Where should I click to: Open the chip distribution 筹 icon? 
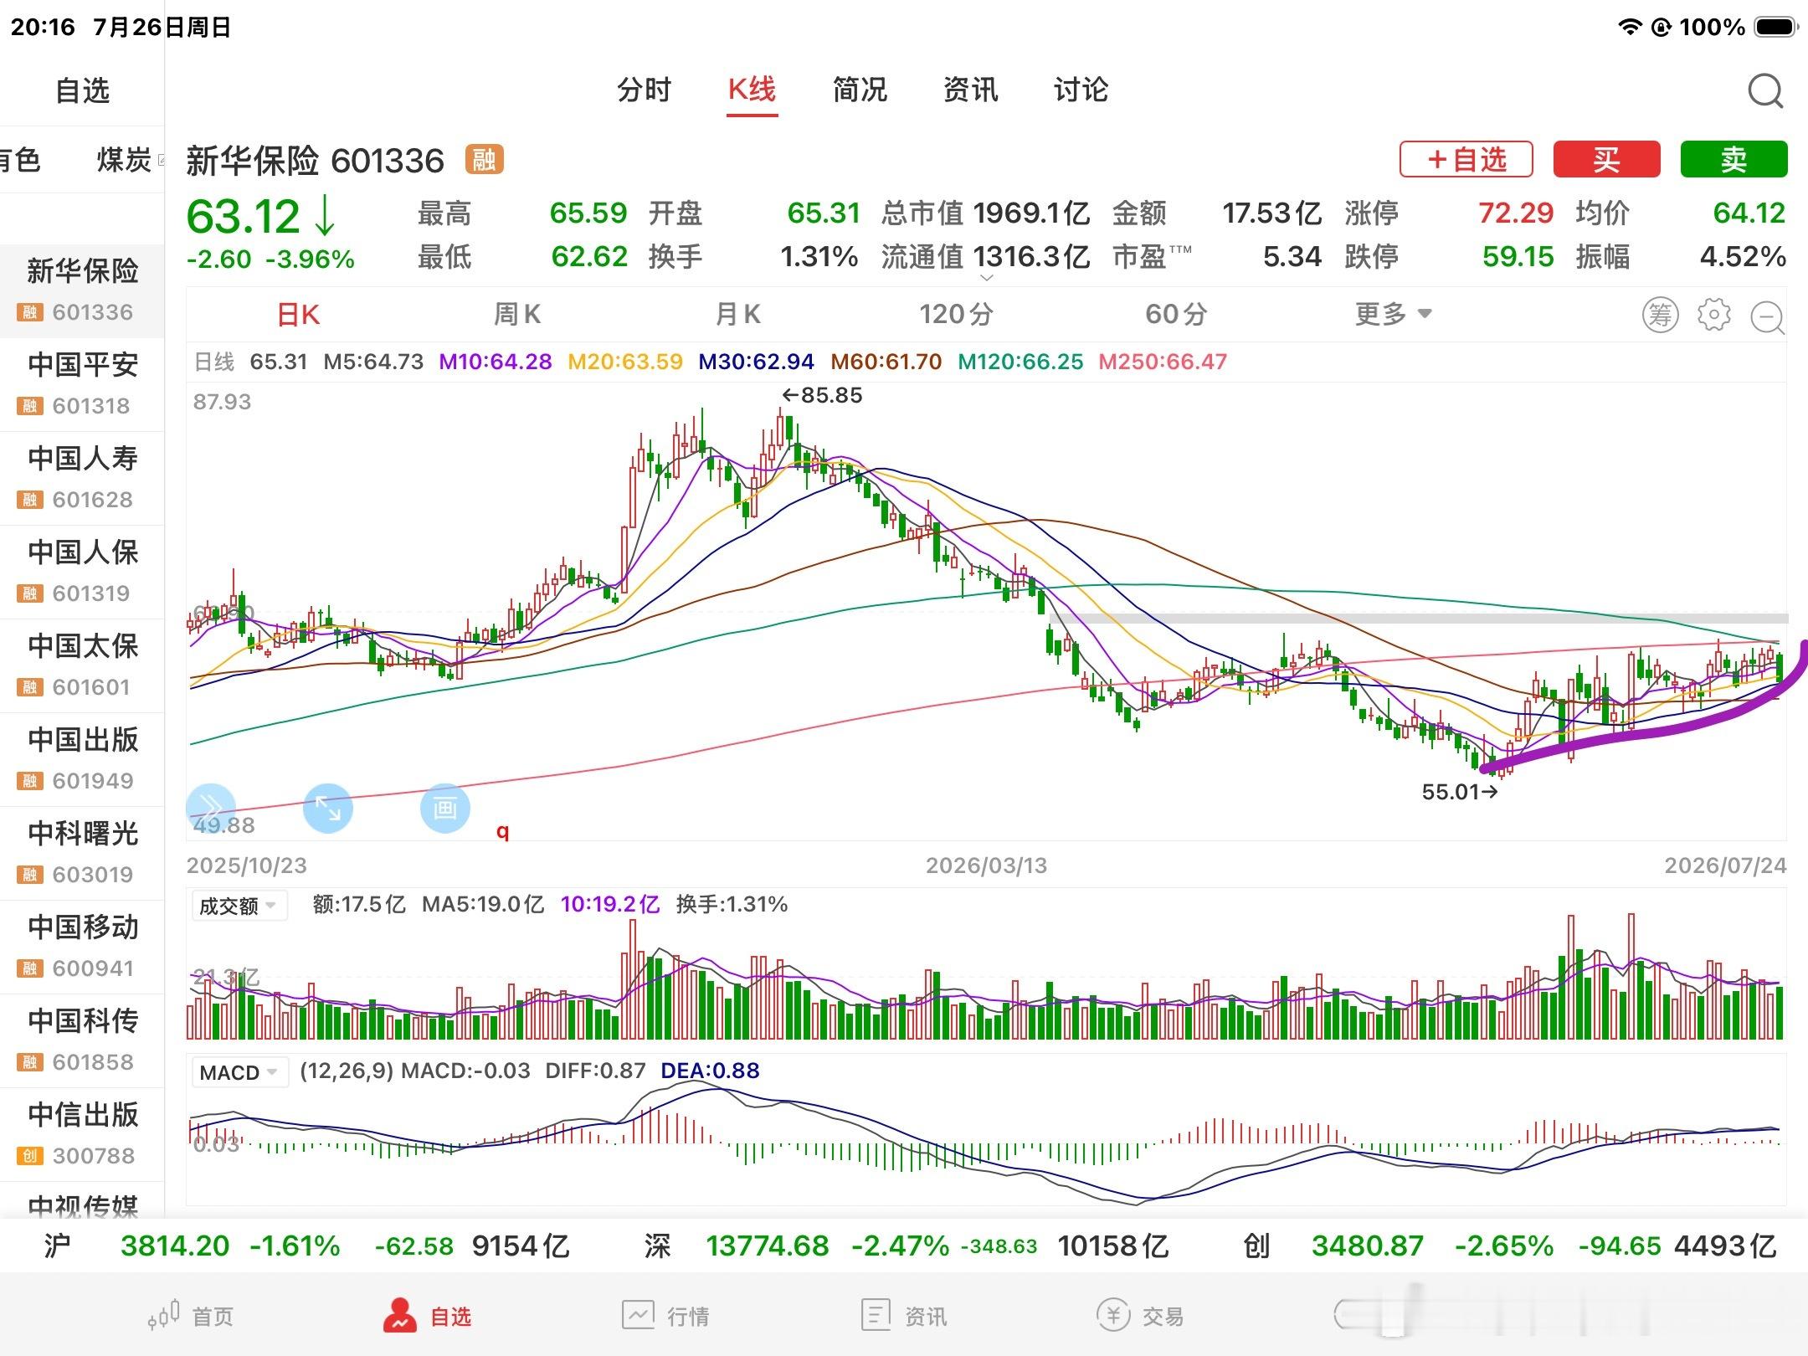point(1660,315)
